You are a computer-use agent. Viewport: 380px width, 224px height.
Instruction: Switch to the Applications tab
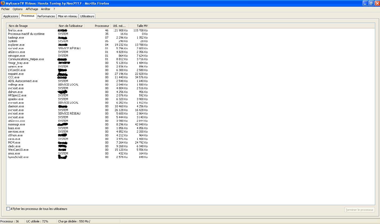(x=11, y=16)
